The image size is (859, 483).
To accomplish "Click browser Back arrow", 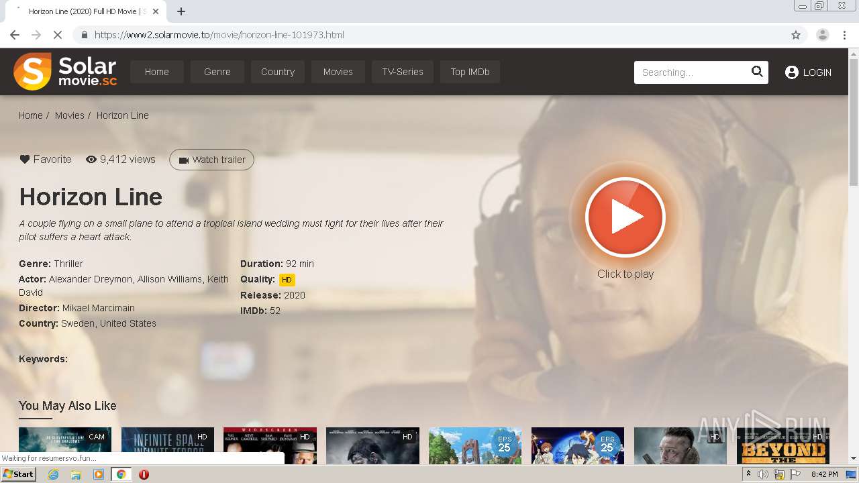I will (x=15, y=35).
